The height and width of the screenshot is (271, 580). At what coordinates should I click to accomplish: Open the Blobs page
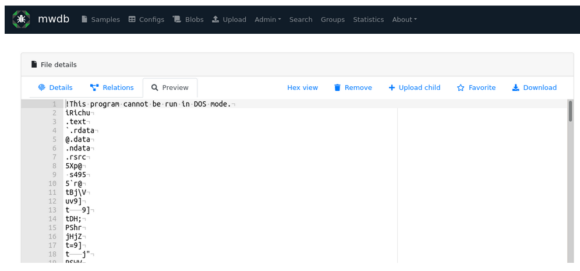(188, 20)
